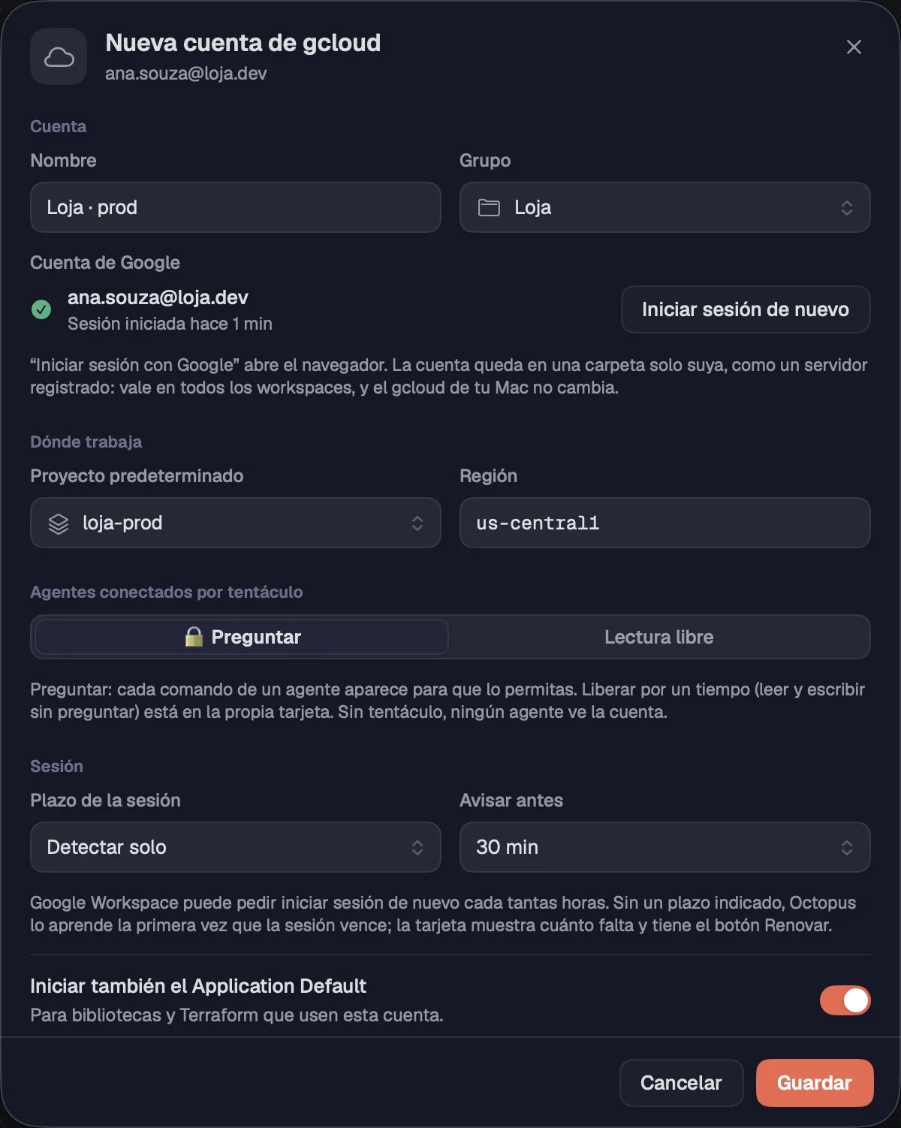Expand the Avisar antes 30 min dropdown
This screenshot has width=901, height=1128.
coord(665,847)
